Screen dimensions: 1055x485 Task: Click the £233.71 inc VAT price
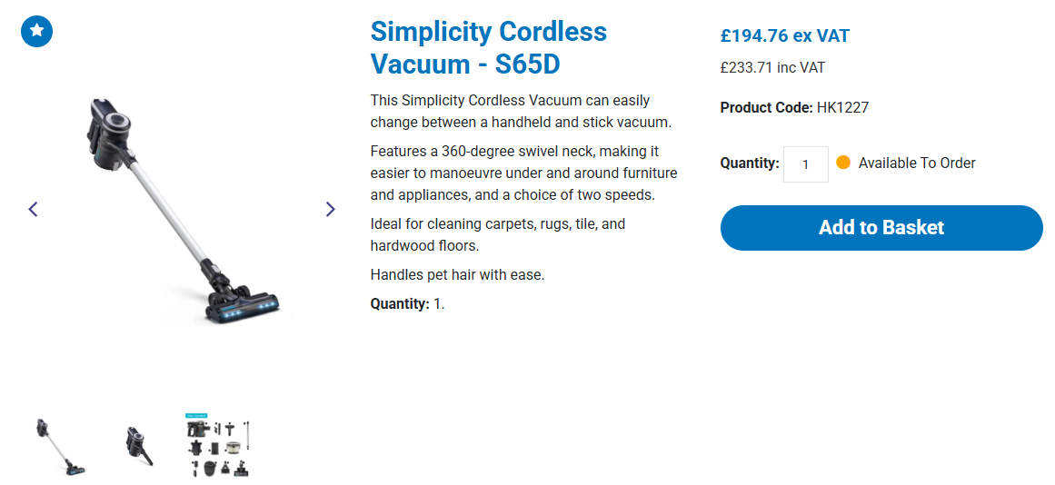772,67
